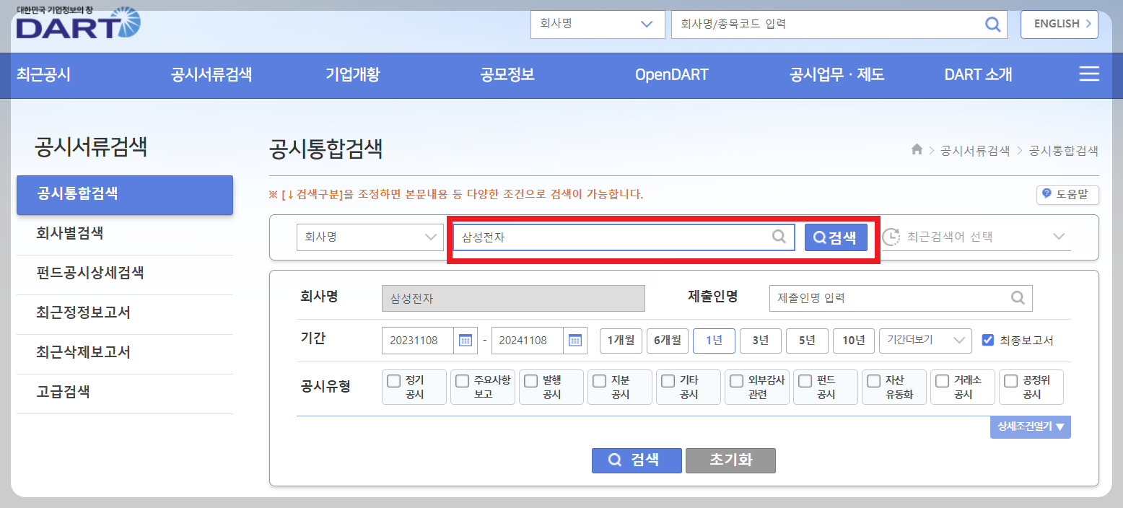The image size is (1123, 508).
Task: Click the home icon in the breadcrumb
Action: click(916, 149)
